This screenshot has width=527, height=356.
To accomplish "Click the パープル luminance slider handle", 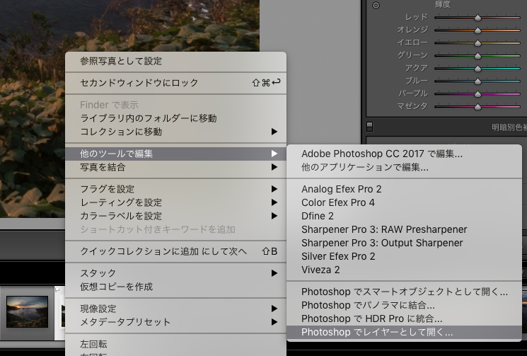I will click(477, 94).
